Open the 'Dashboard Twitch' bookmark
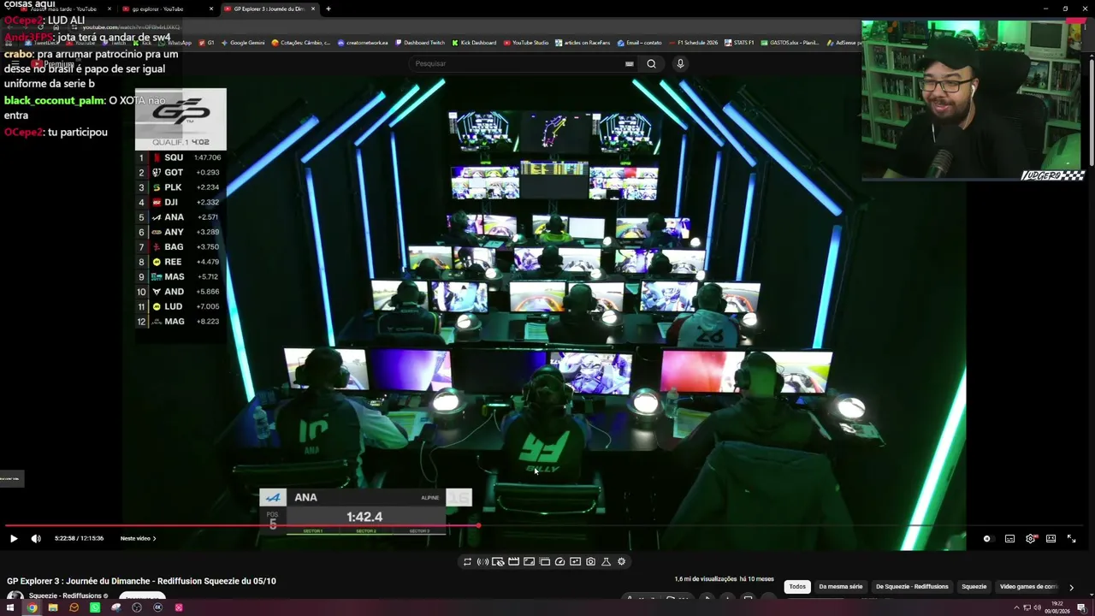This screenshot has height=616, width=1095. tap(420, 42)
